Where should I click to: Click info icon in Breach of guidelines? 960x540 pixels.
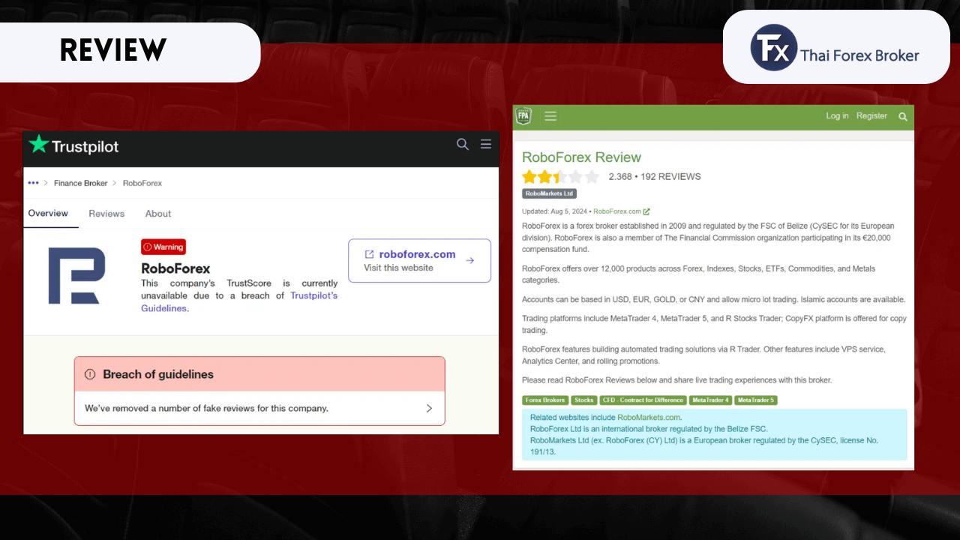tap(90, 374)
